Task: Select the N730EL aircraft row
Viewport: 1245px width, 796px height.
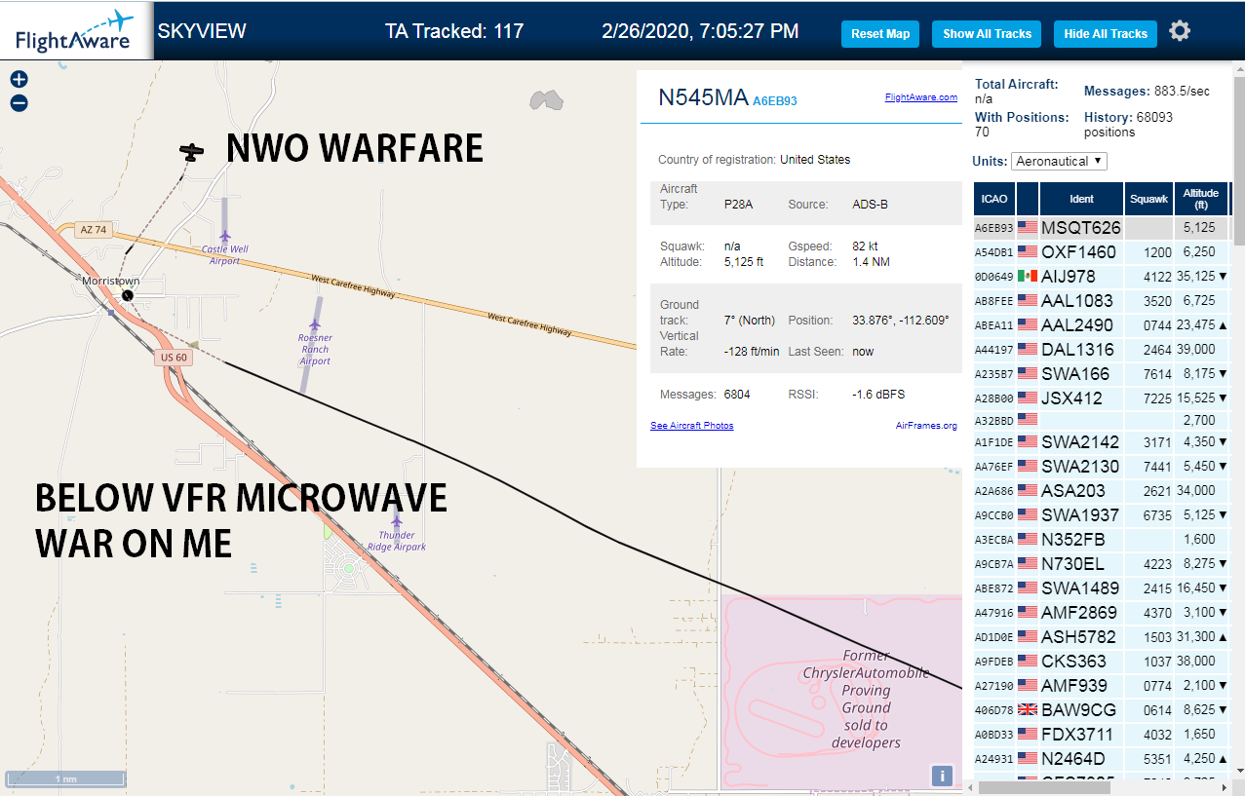Action: 1102,563
